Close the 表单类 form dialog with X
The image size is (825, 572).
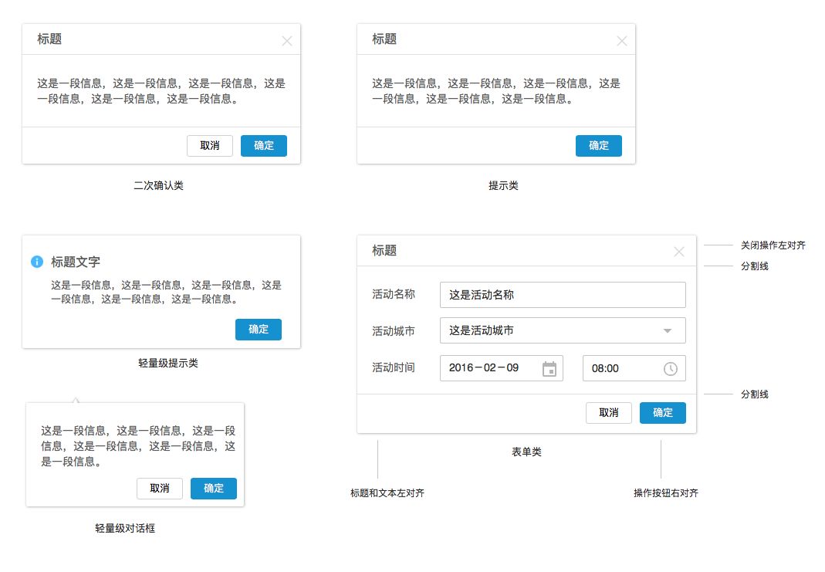point(679,252)
